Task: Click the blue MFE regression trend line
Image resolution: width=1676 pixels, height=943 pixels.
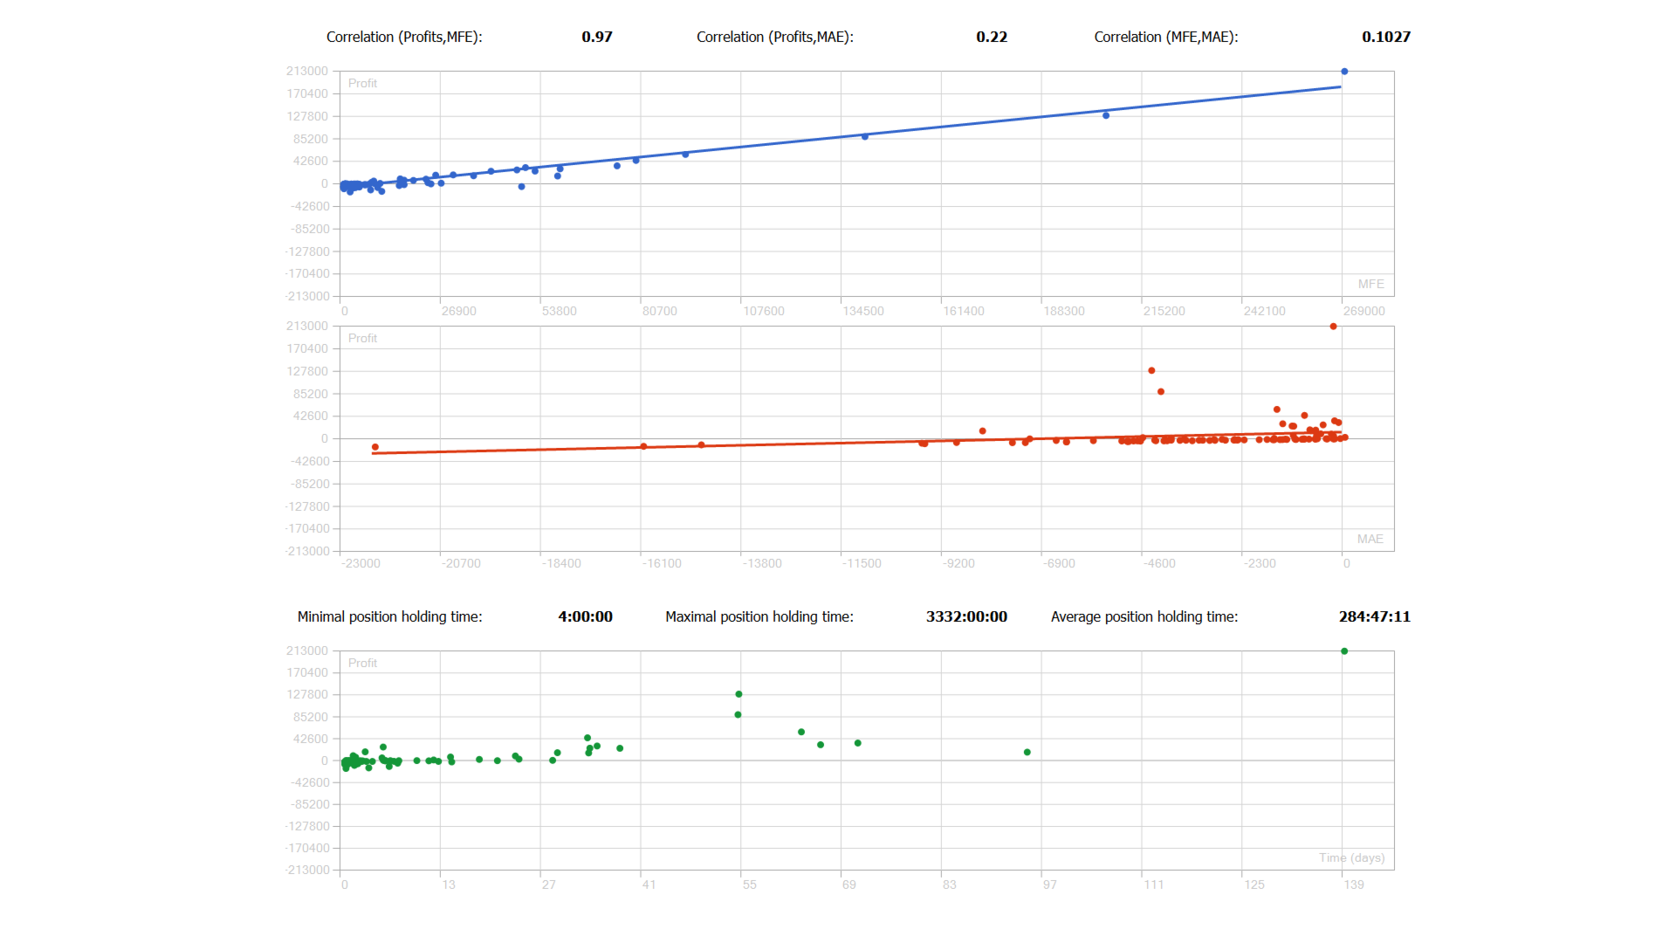Action: tap(960, 126)
